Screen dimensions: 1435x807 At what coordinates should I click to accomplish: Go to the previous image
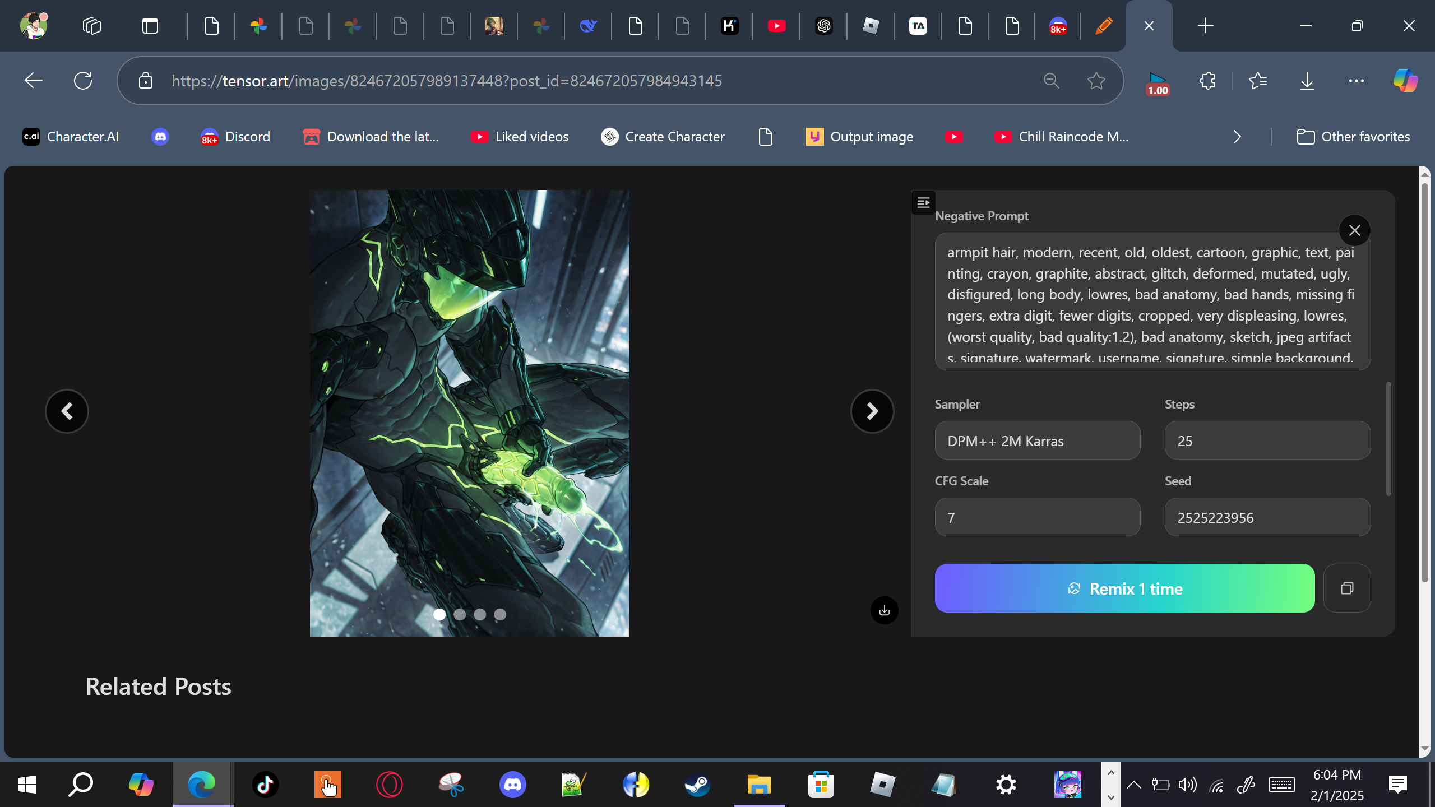pyautogui.click(x=67, y=411)
